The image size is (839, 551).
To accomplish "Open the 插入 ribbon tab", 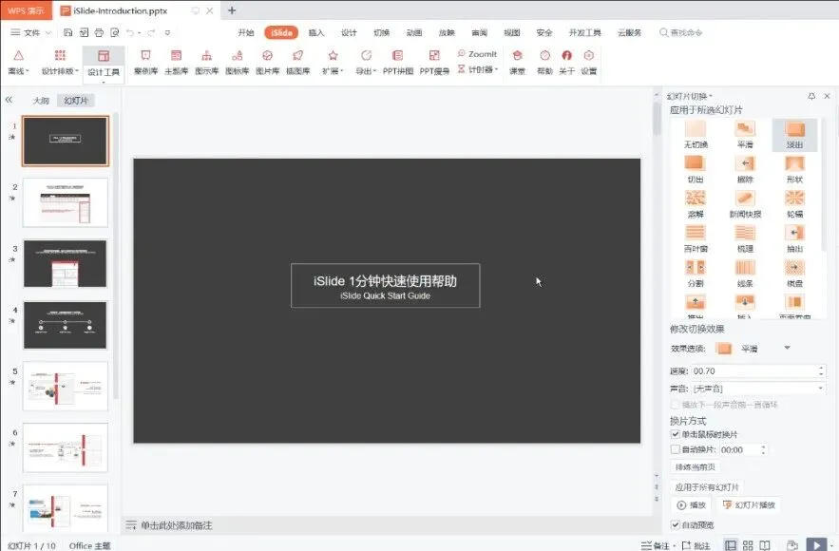I will (316, 32).
